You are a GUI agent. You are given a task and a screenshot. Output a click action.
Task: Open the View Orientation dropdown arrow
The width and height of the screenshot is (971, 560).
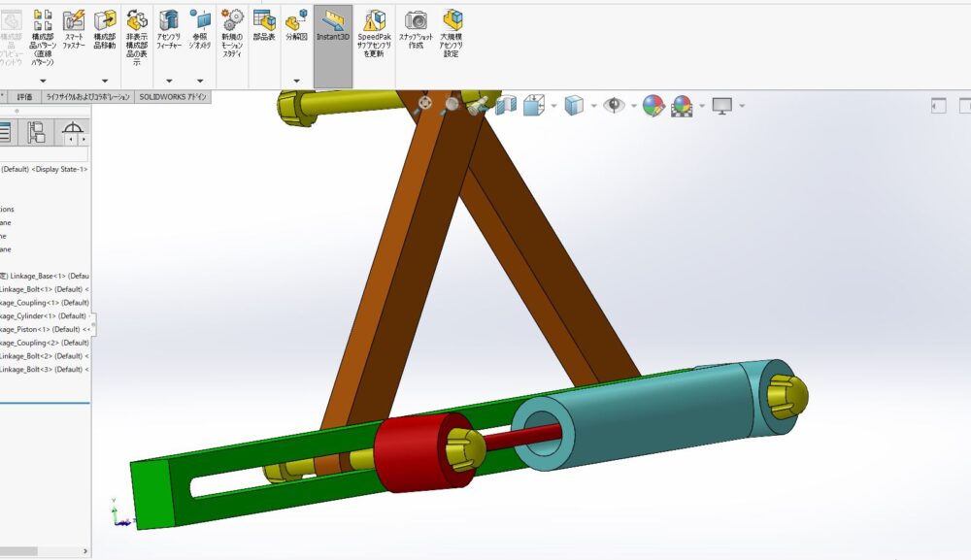tap(553, 106)
